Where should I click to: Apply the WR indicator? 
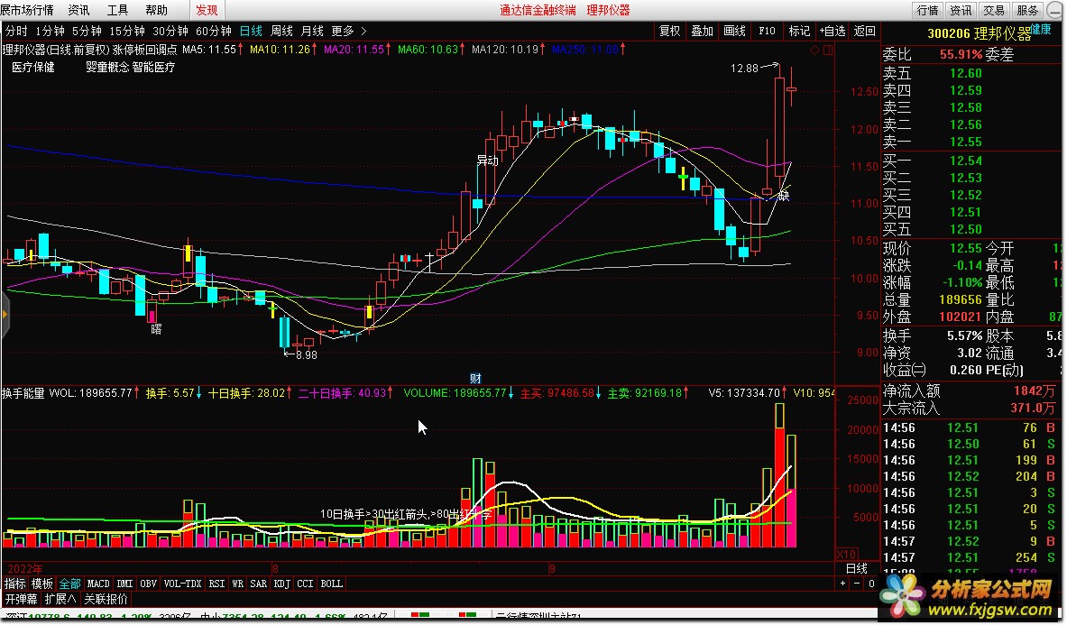click(x=237, y=584)
